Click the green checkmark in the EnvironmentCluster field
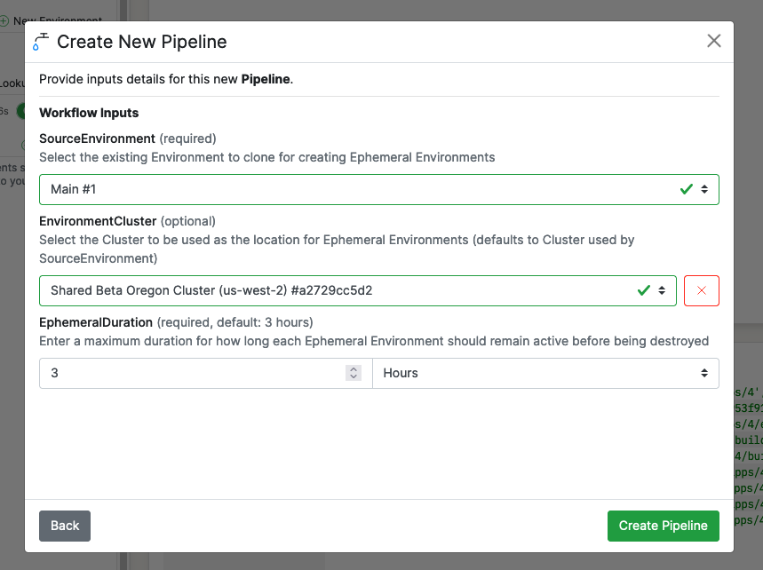The width and height of the screenshot is (763, 570). tap(645, 290)
